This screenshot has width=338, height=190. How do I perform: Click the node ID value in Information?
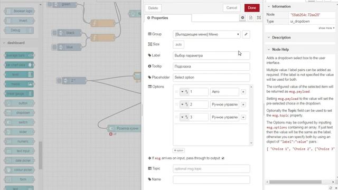click(x=305, y=15)
